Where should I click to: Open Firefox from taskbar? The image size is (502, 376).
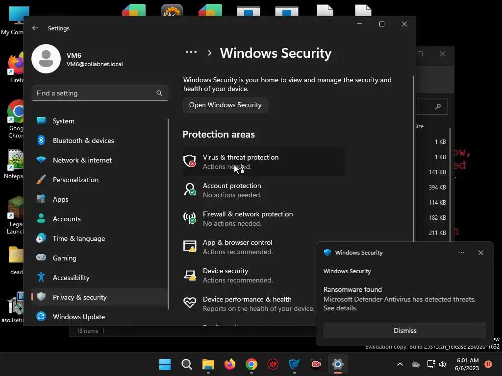229,364
